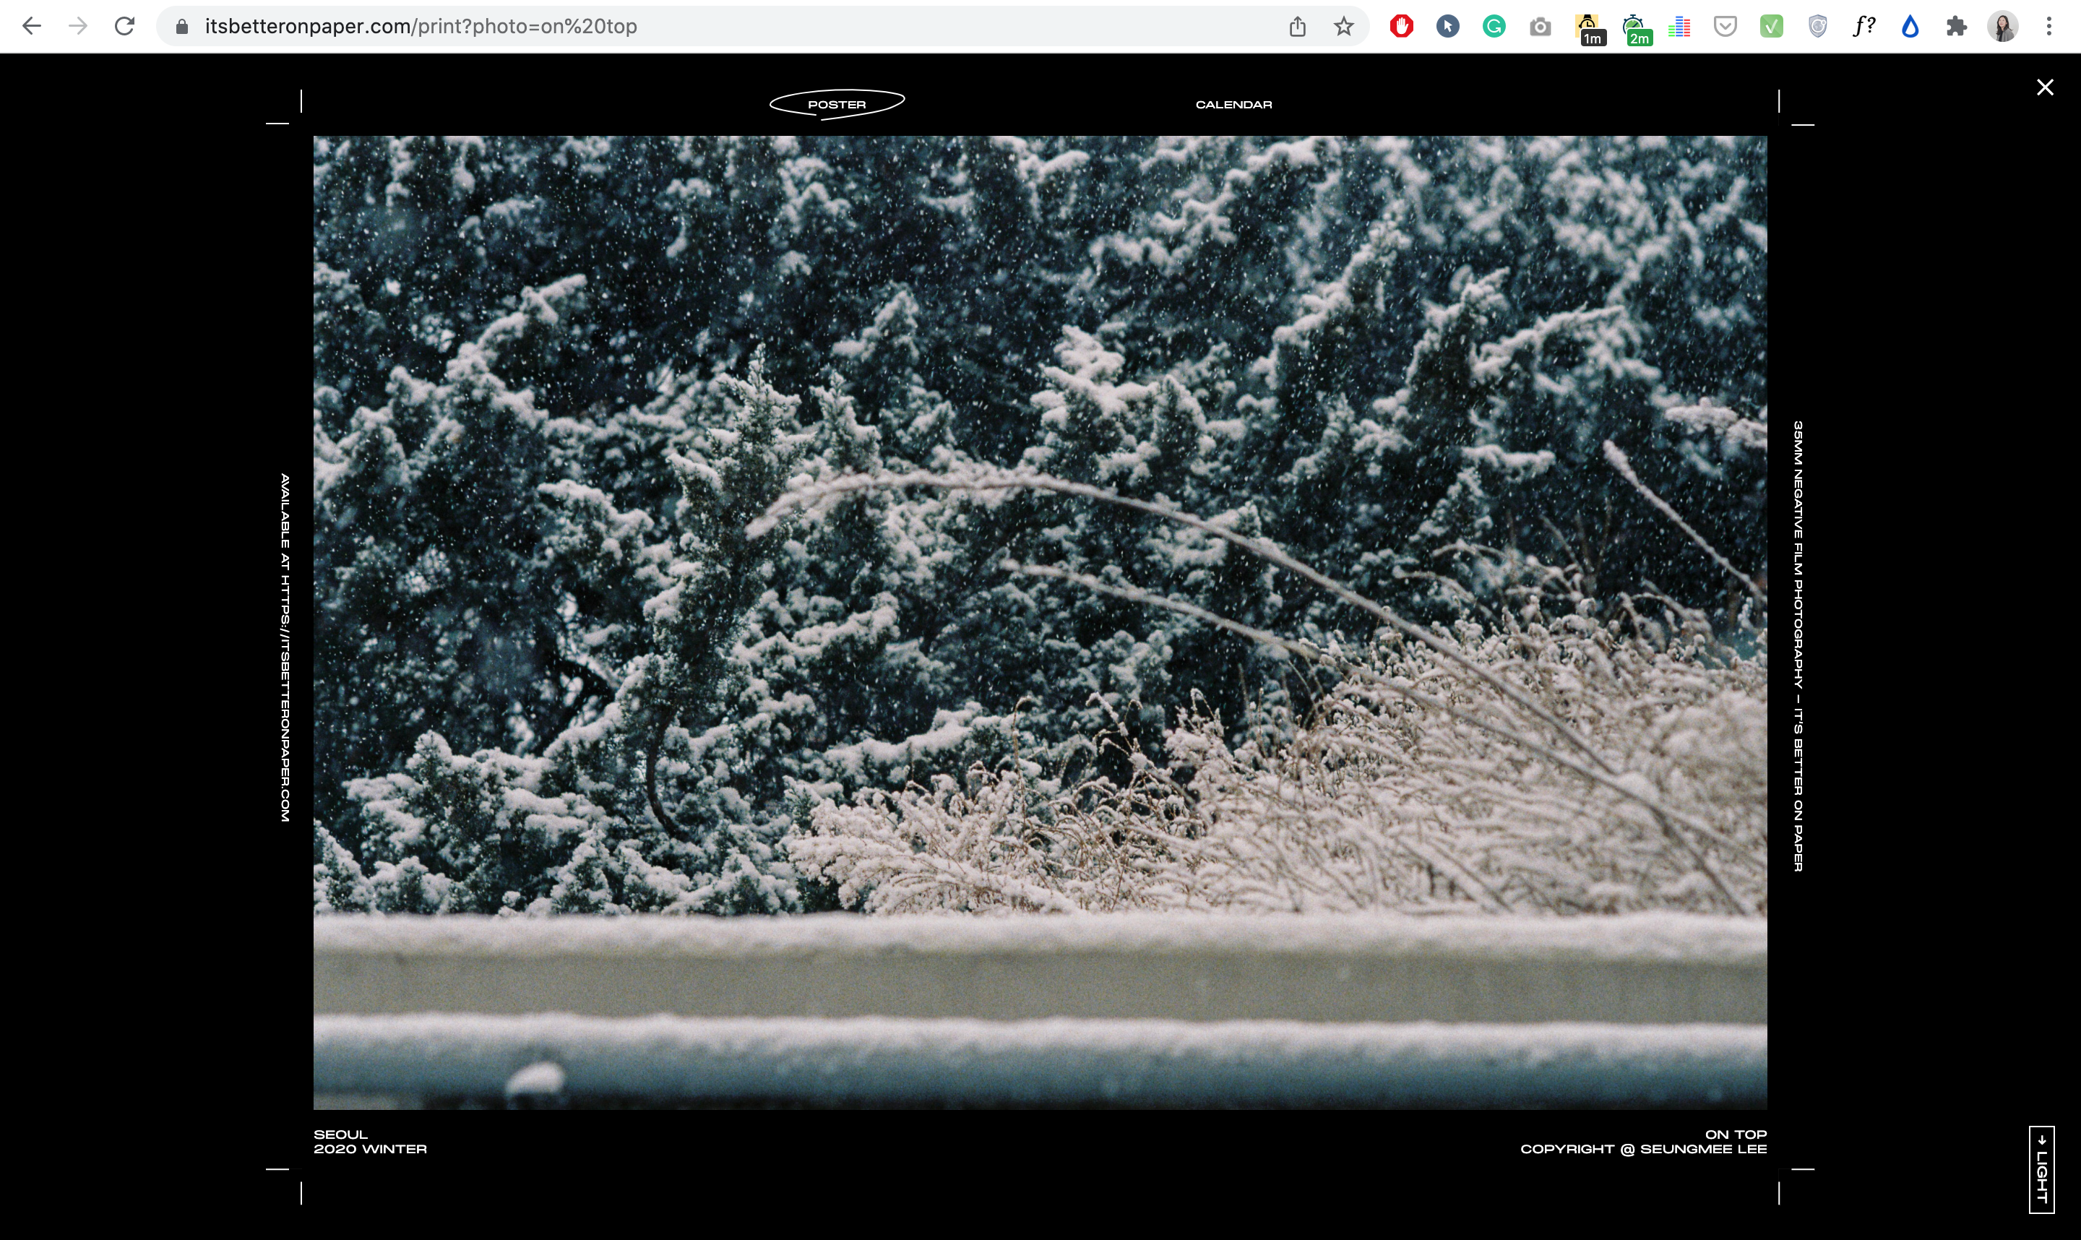
Task: Open the AdBlock red hand extension
Action: 1401,27
